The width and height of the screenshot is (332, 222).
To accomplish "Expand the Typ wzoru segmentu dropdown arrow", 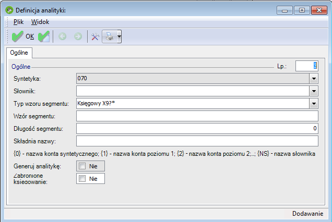I will tap(314, 104).
